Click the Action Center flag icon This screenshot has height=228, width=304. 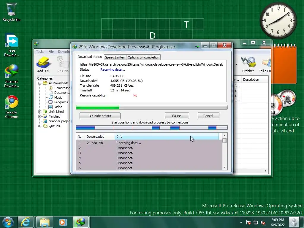(248, 222)
